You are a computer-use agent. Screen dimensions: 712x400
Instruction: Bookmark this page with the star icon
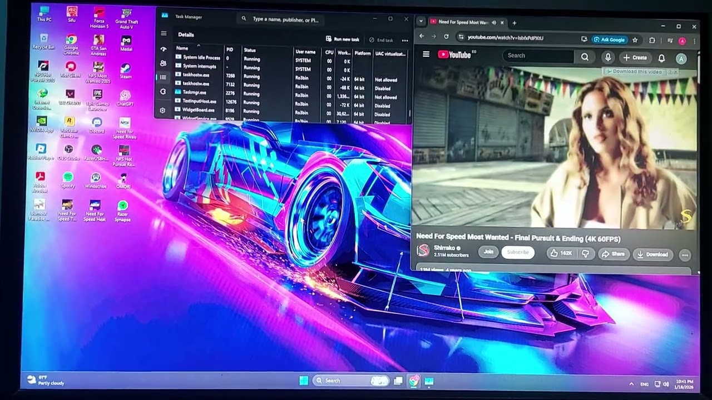[x=635, y=40]
